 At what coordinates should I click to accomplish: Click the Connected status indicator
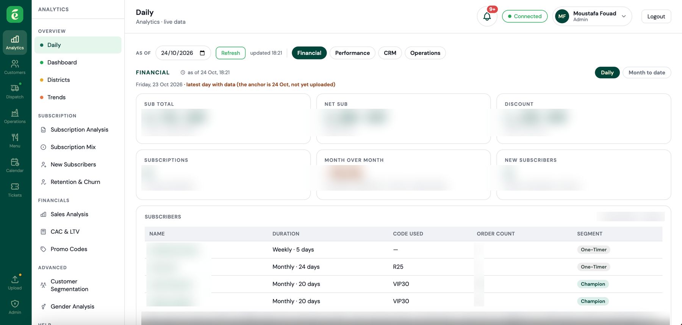524,16
